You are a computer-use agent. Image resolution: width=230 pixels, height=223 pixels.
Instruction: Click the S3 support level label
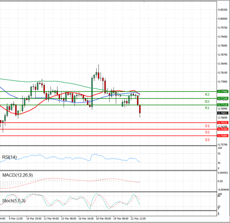coord(207,140)
